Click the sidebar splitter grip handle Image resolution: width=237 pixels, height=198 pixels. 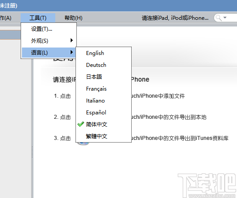[32, 152]
